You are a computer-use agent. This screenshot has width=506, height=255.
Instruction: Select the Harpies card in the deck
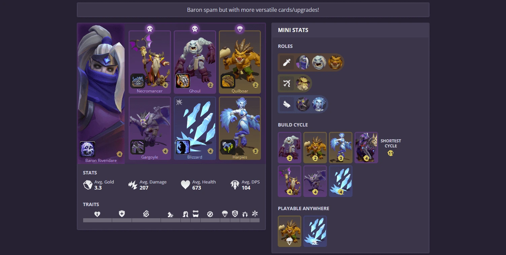tap(240, 128)
